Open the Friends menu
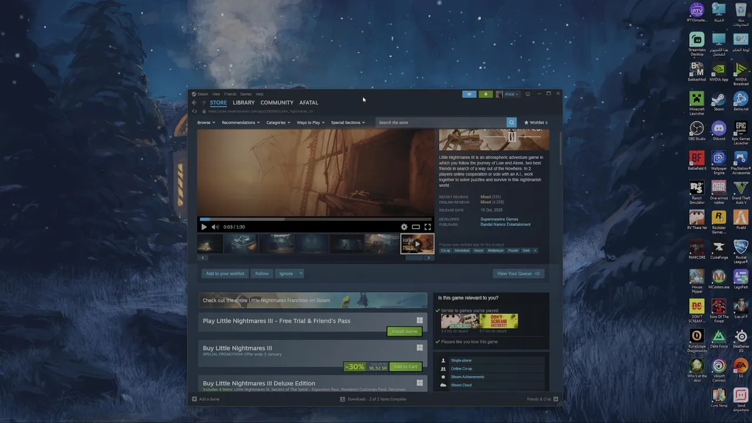Screen dimensions: 752x423 [230, 94]
